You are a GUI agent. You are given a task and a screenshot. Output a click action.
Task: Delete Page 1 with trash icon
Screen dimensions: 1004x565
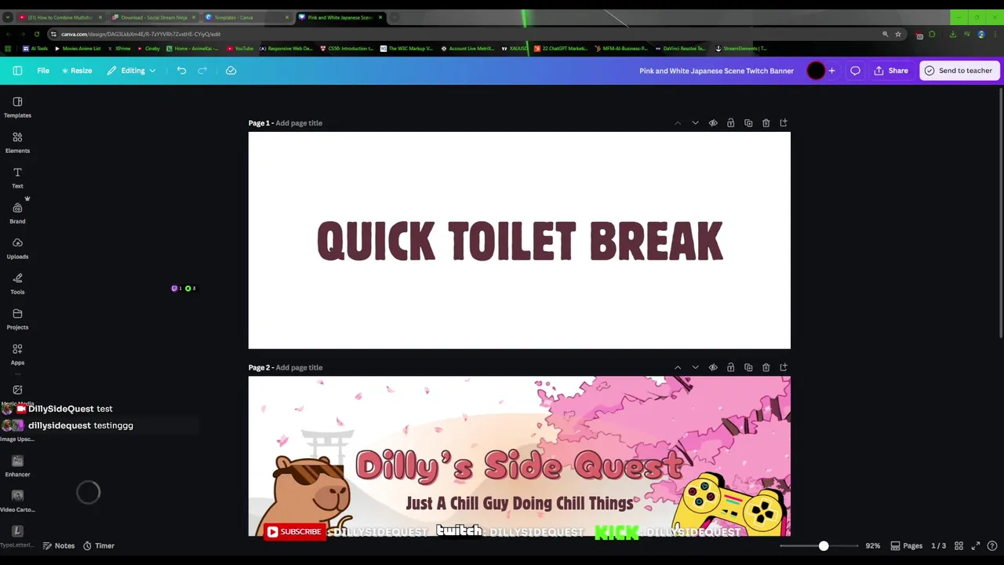pos(766,123)
